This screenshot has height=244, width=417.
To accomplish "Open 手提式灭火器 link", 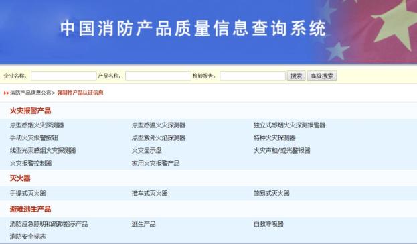I will (28, 193).
